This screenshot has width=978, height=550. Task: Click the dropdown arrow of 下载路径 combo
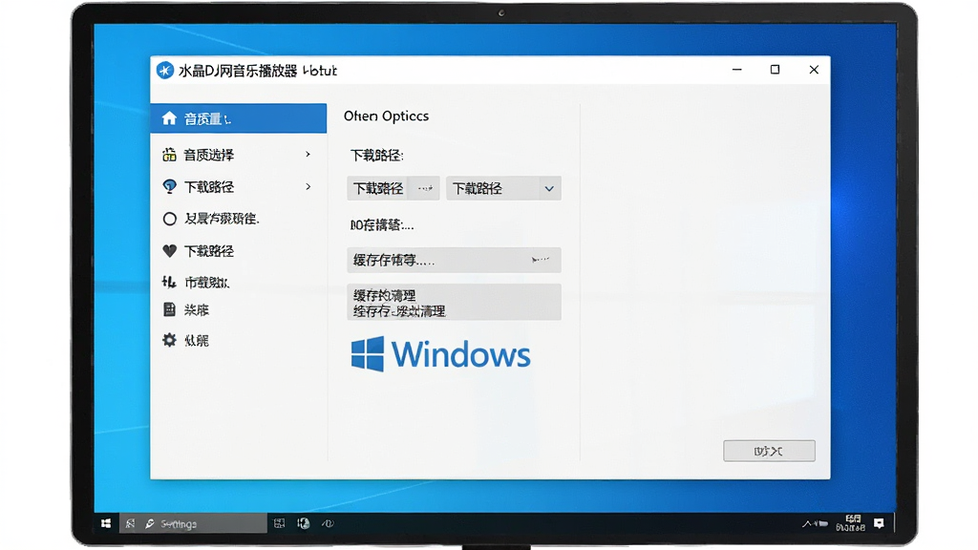[549, 188]
